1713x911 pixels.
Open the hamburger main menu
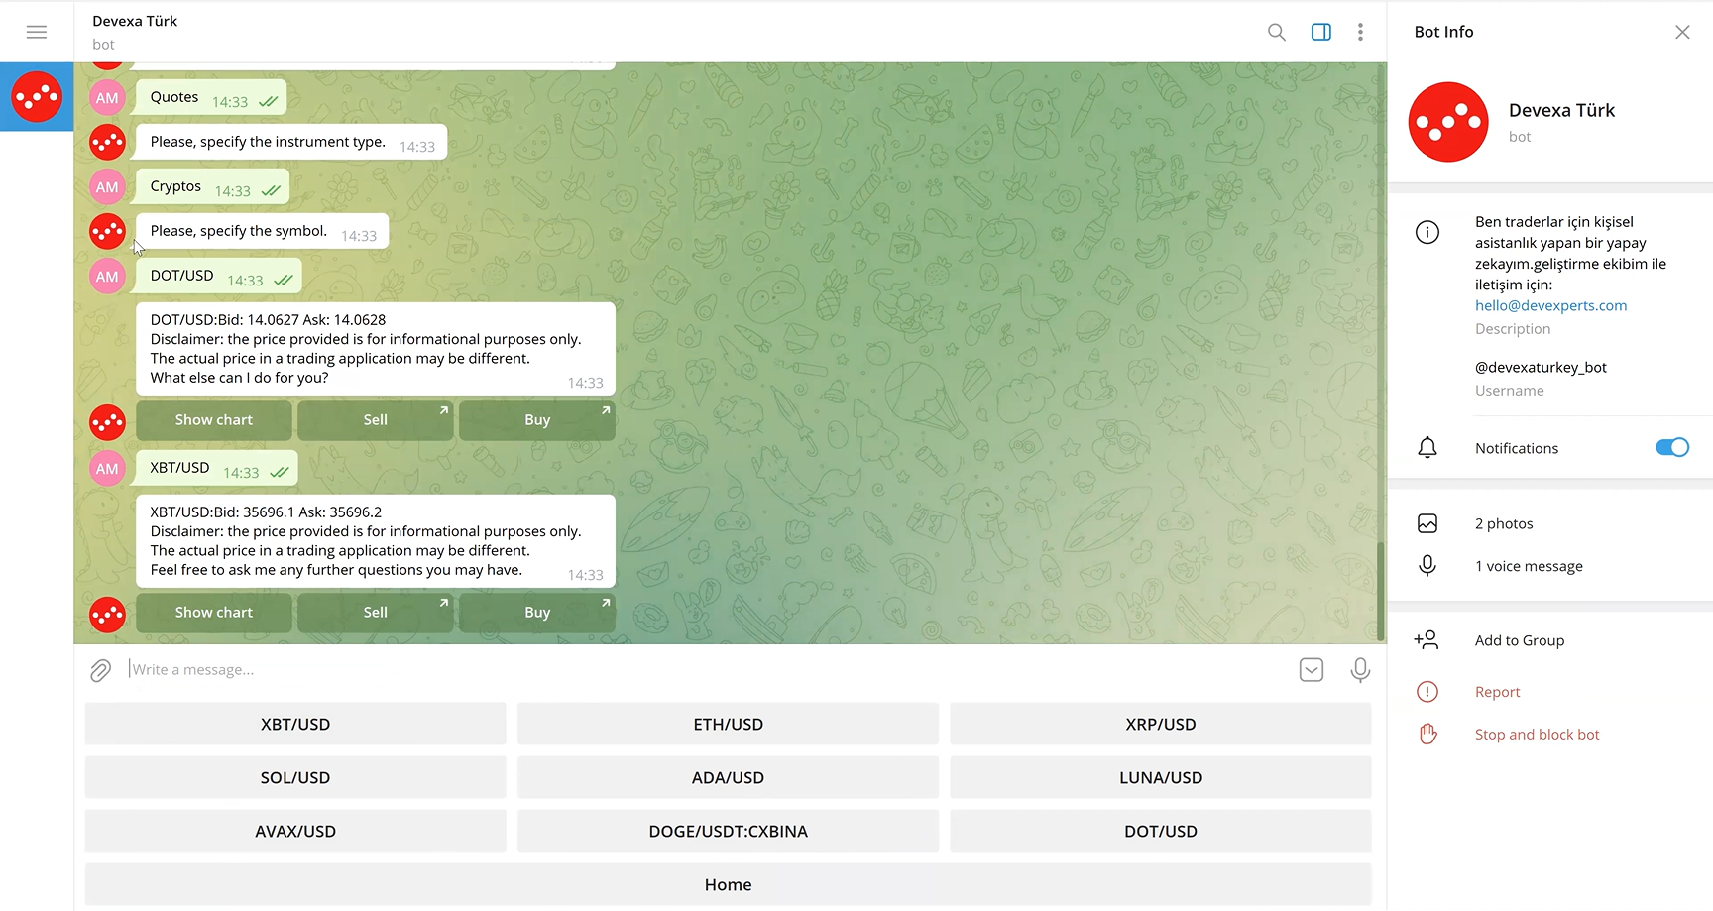point(37,32)
